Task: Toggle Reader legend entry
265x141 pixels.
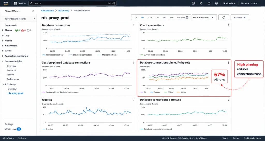Action: pos(155,92)
